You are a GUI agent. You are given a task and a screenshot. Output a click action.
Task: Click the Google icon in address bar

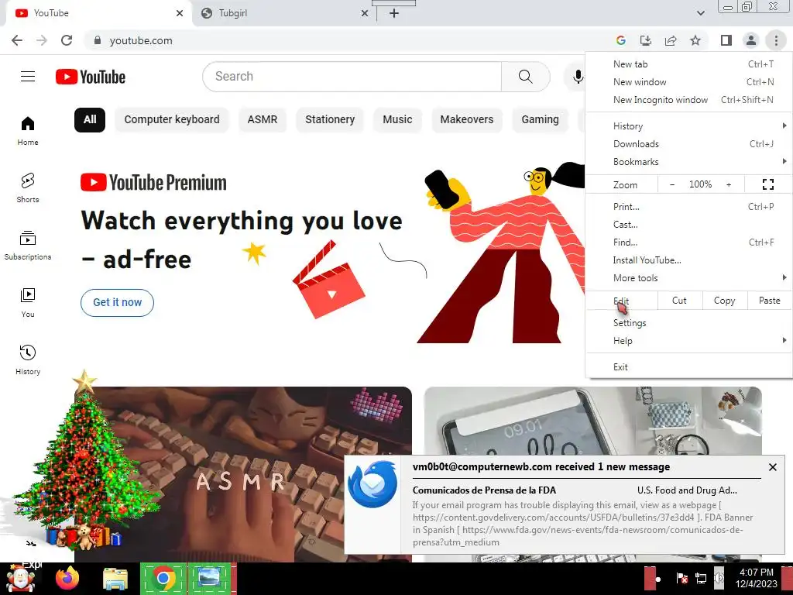pos(620,40)
